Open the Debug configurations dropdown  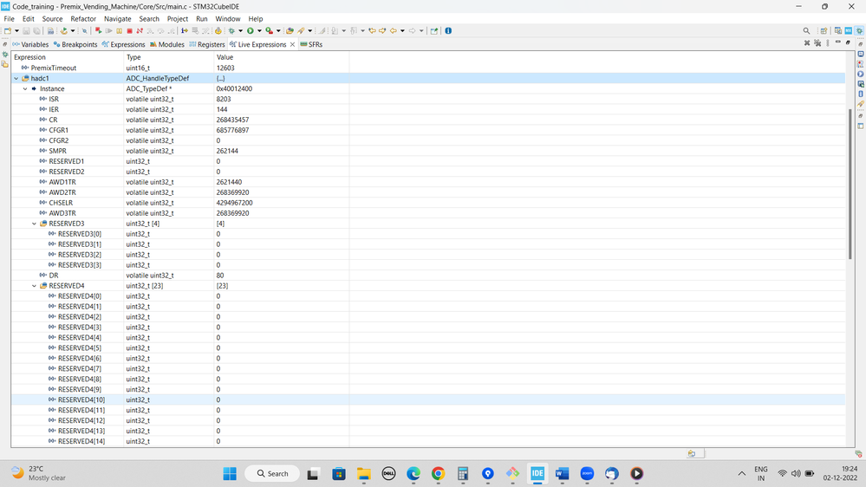[x=240, y=31]
